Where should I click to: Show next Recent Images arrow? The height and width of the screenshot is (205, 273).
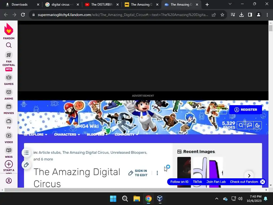pyautogui.click(x=249, y=176)
